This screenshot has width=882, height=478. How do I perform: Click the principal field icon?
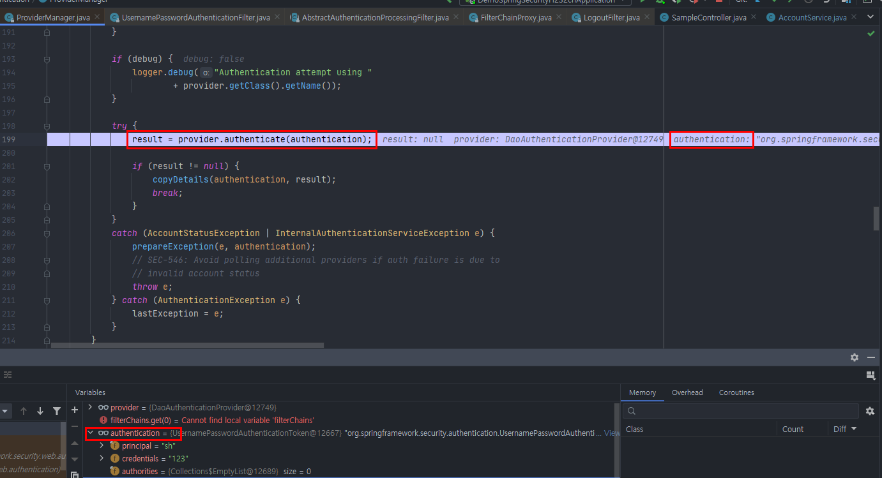115,446
